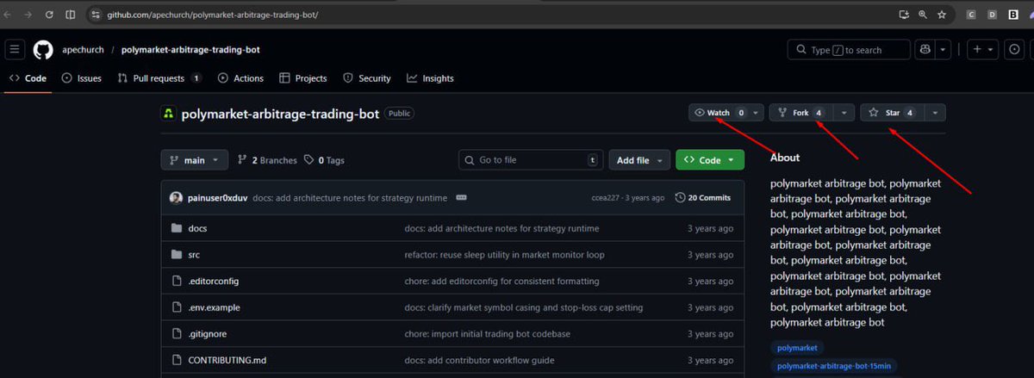This screenshot has height=378, width=1034.
Task: Open the issues icon in the header
Action: [x=1013, y=50]
